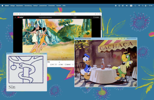Open the Hilfe menu
The width and height of the screenshot is (154, 100).
coord(64,6)
